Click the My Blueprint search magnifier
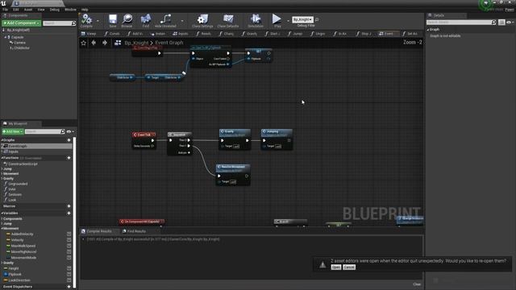Viewport: 516px width, 290px height. (63, 131)
